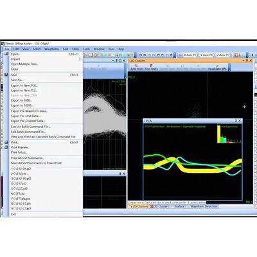The image size is (257, 257).
Task: Click the Save disk icon in File menu
Action: (6, 75)
